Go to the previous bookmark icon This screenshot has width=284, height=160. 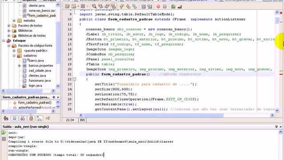click(x=122, y=6)
